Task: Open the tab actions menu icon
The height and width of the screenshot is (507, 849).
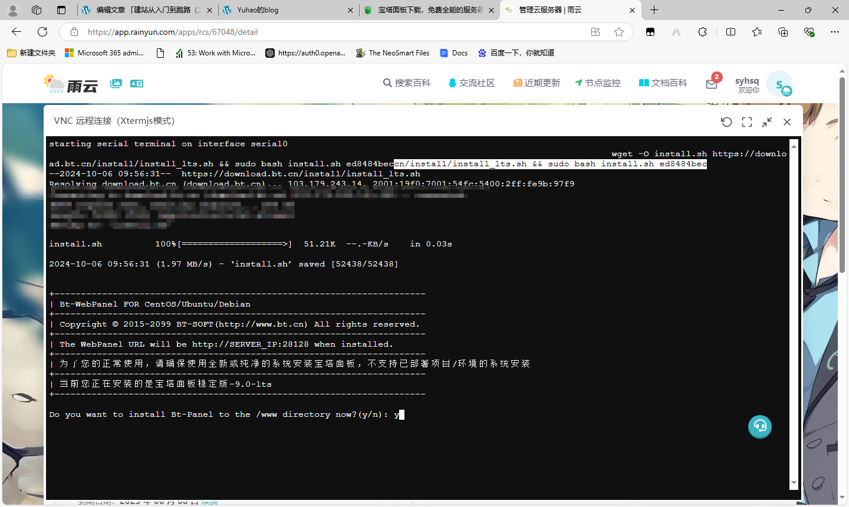Action: click(x=61, y=10)
